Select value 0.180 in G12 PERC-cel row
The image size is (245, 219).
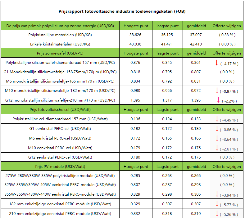135,157
